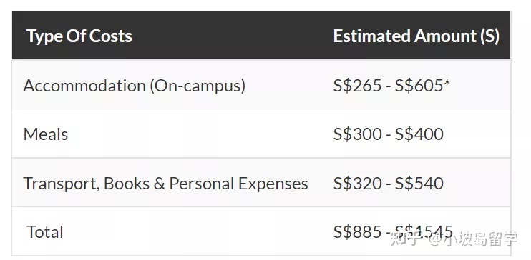This screenshot has width=531, height=260.
Task: Click the S$400 upper meals value
Action: click(419, 134)
